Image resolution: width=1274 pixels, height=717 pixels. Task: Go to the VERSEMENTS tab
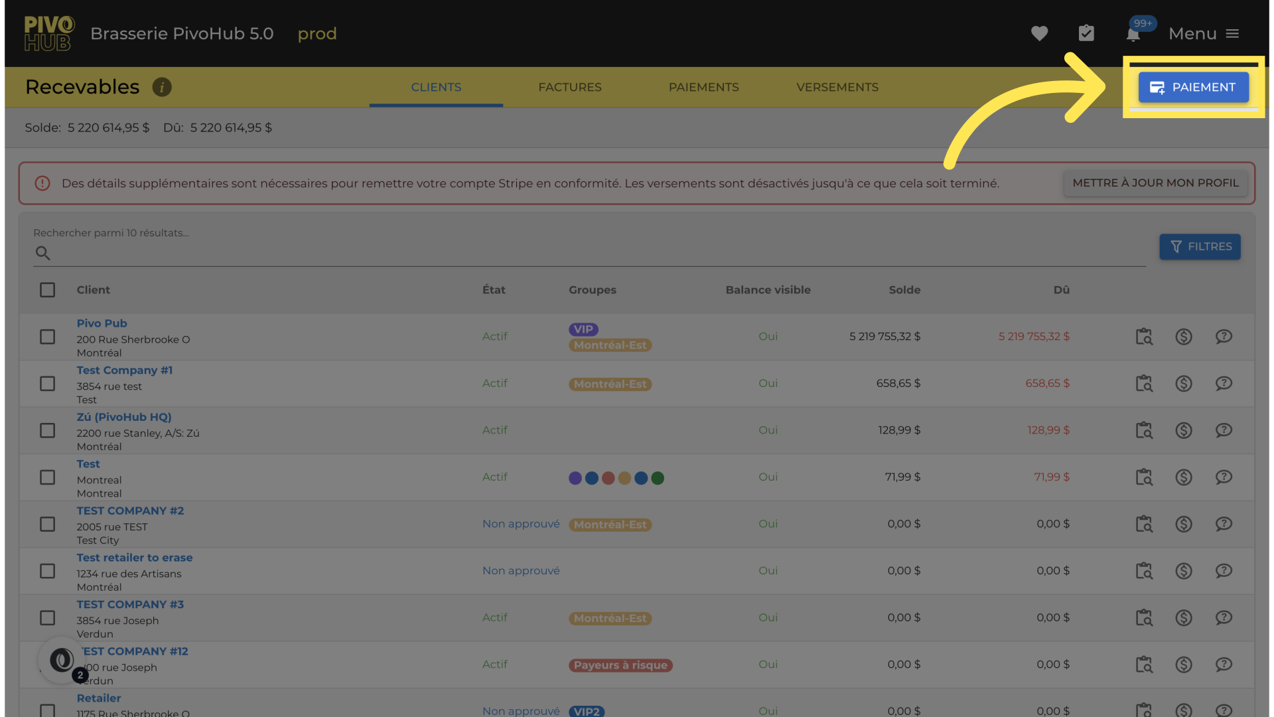pyautogui.click(x=837, y=88)
